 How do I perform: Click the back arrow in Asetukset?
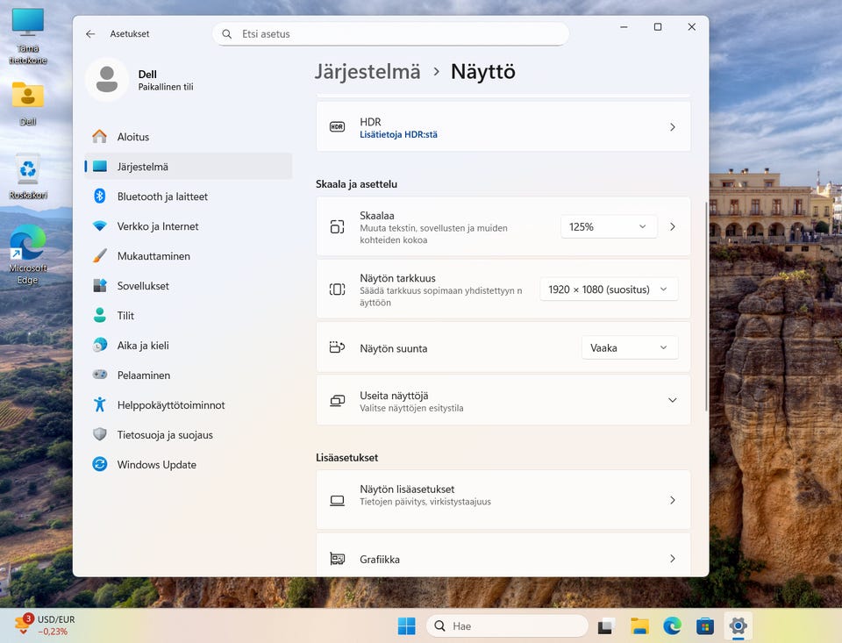coord(90,34)
